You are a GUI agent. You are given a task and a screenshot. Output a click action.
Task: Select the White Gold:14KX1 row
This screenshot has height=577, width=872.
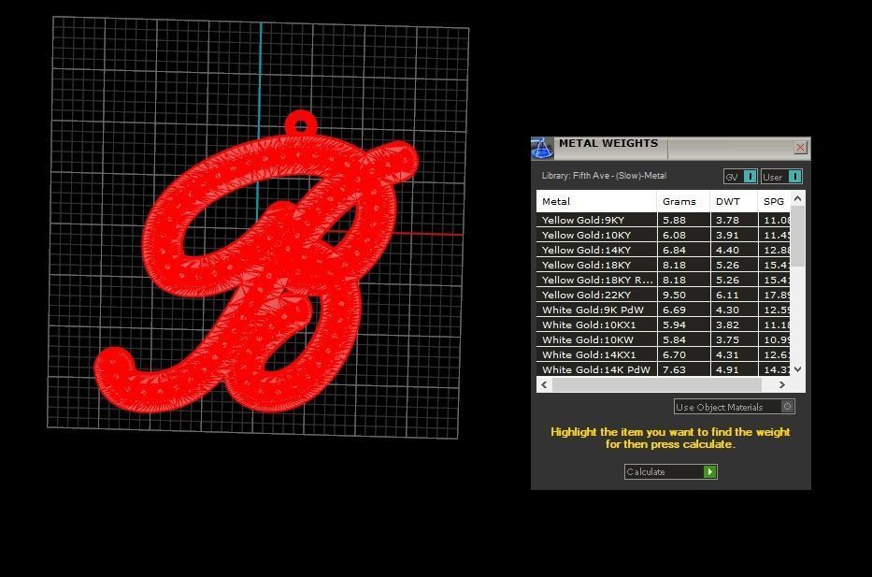click(x=663, y=354)
